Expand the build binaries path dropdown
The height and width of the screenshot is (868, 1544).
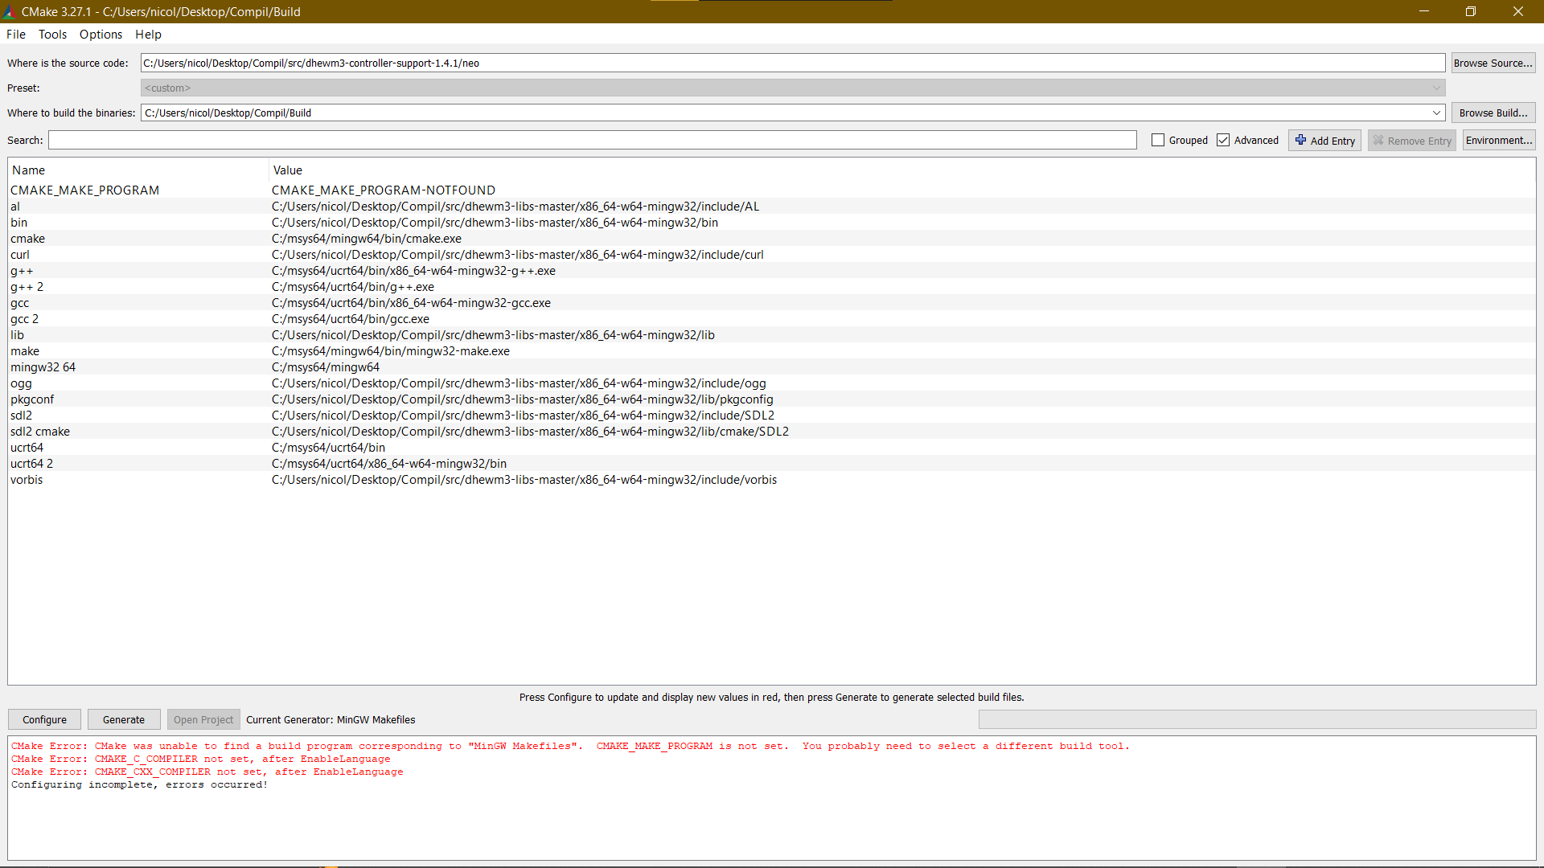pos(1436,113)
